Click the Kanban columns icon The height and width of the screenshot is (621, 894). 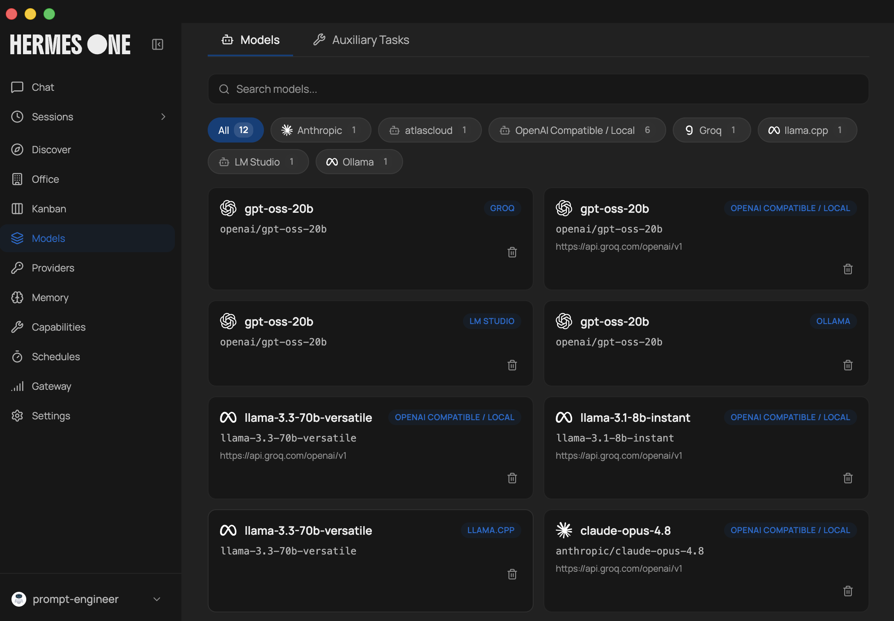(x=17, y=209)
